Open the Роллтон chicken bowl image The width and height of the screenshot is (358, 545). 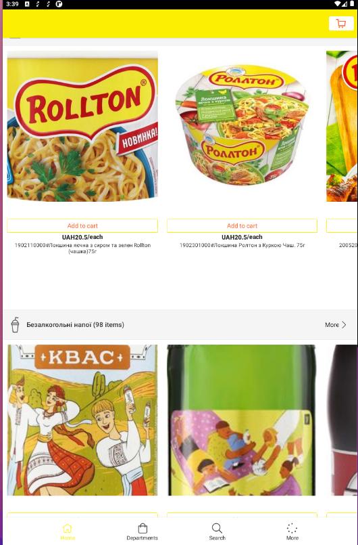pyautogui.click(x=242, y=126)
